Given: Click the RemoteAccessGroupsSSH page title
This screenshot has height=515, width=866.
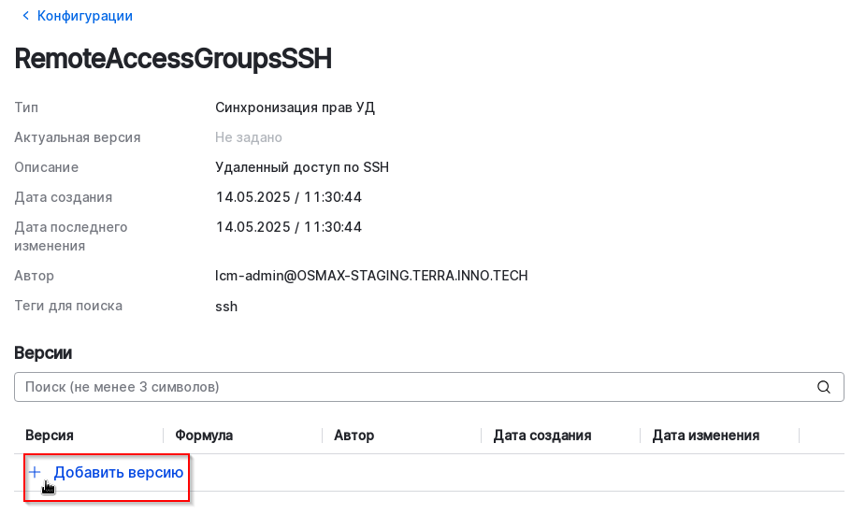Looking at the screenshot, I should 173,59.
